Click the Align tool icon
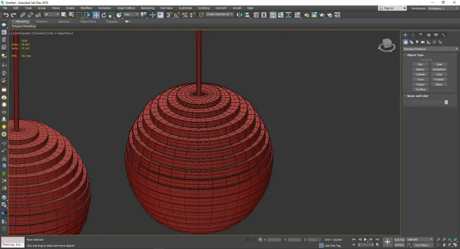The width and height of the screenshot is (460, 249). 247,15
